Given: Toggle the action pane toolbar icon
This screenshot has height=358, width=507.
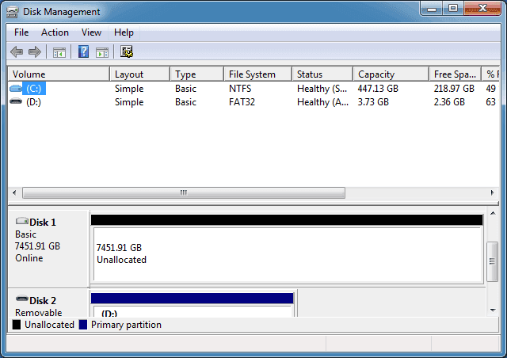Looking at the screenshot, I should click(102, 52).
